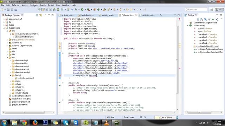Switch to the first activity_mai... editor tab

66,15
